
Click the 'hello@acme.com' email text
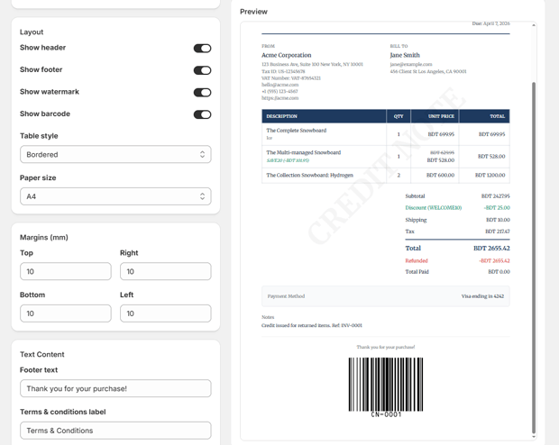279,85
